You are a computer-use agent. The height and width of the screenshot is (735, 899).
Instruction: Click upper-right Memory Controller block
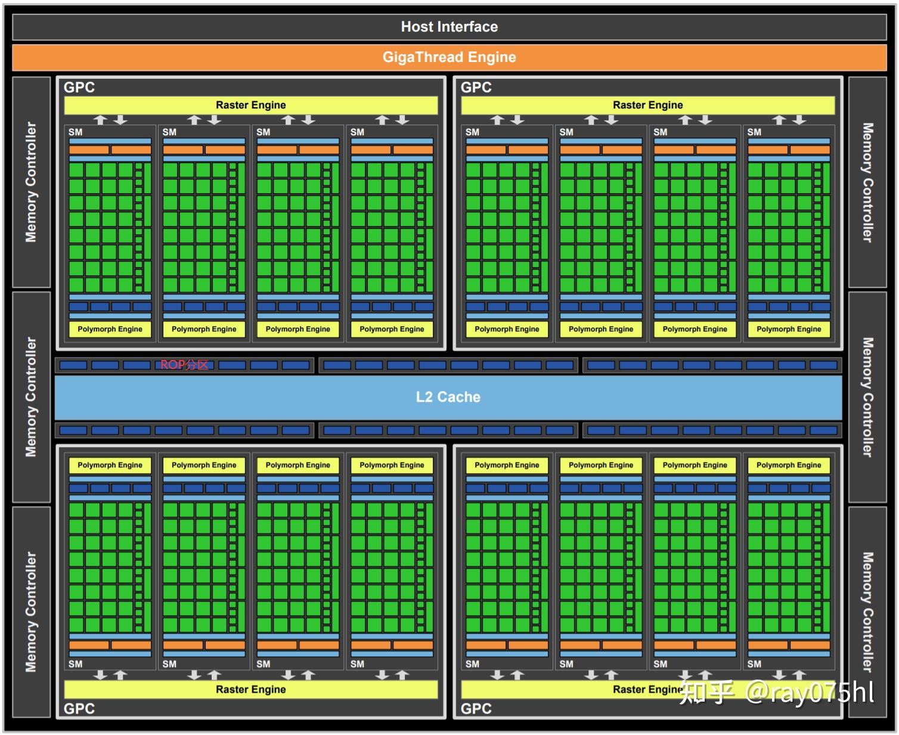coord(867,182)
